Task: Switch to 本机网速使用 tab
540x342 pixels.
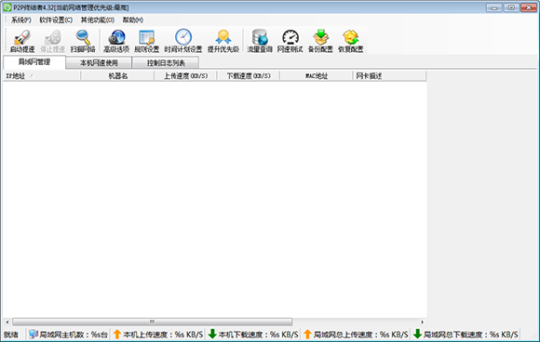Action: click(x=99, y=63)
